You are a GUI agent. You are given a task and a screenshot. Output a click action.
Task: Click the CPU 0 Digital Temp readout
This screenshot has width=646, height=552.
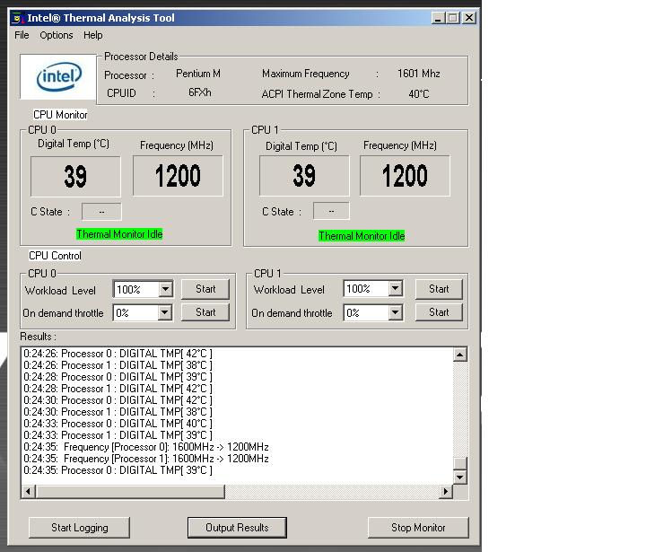coord(75,177)
